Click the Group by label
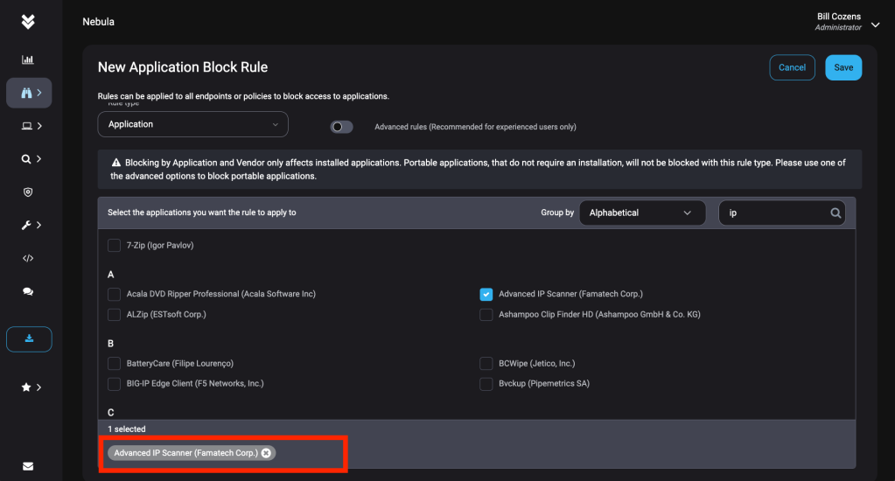Screen dimensions: 895x481 (x=557, y=213)
